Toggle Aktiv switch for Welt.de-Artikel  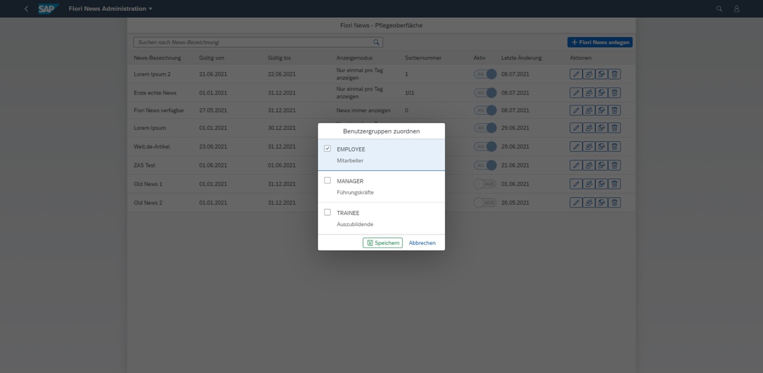pos(485,147)
